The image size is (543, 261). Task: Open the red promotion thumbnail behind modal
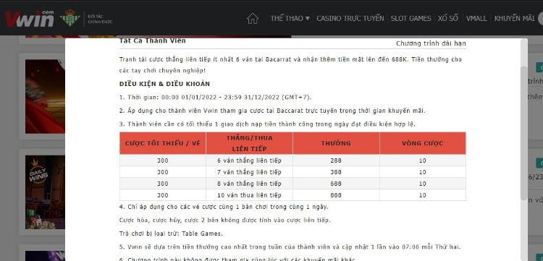click(45, 96)
